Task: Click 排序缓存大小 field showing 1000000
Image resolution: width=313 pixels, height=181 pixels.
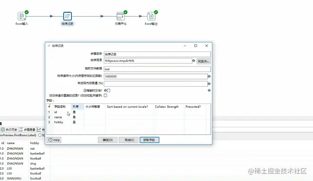Action: pos(156,76)
